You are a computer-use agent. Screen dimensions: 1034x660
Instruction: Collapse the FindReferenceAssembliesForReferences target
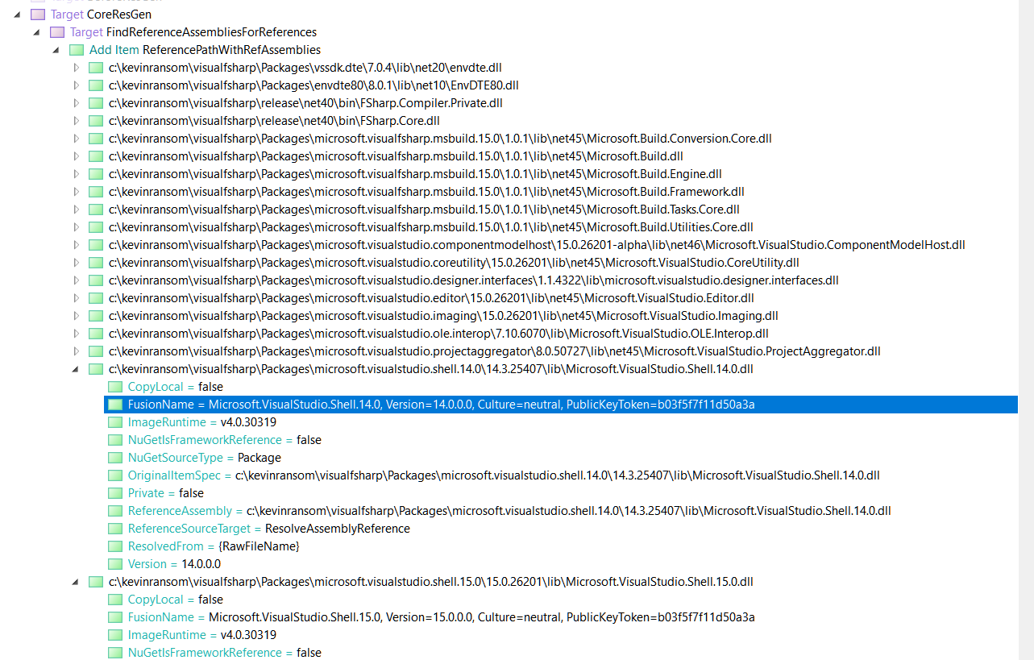click(x=36, y=32)
